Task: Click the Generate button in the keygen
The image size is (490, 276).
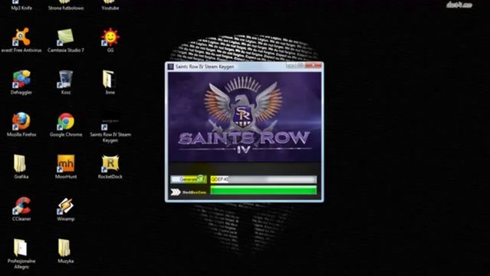Action: tap(189, 179)
